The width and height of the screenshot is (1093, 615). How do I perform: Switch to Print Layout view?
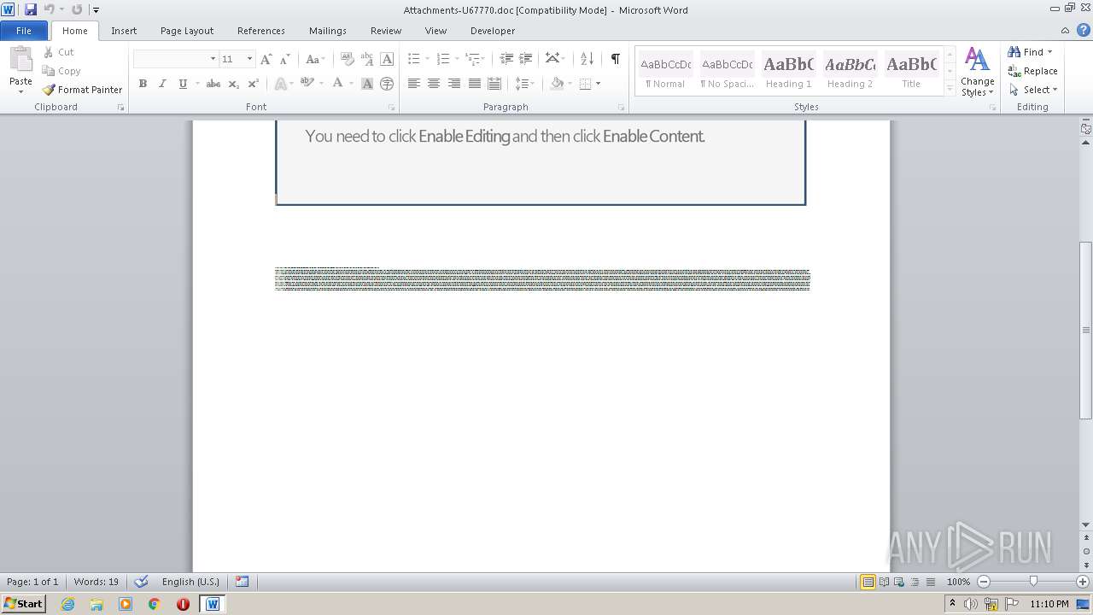pyautogui.click(x=868, y=582)
